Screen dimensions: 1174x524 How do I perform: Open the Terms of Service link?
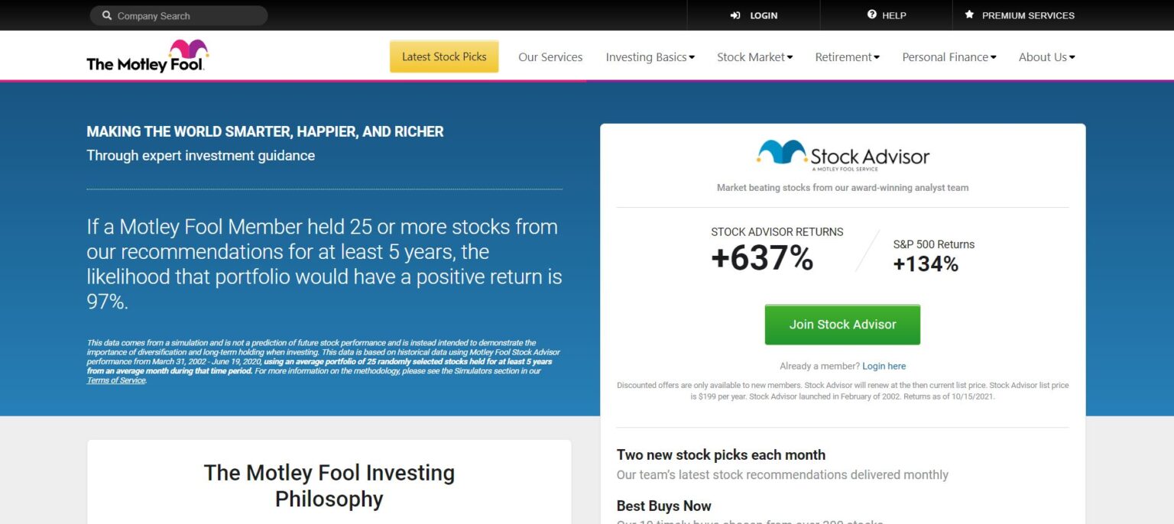[116, 380]
